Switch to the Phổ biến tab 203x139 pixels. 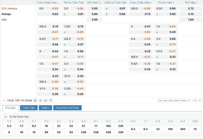[10, 108]
